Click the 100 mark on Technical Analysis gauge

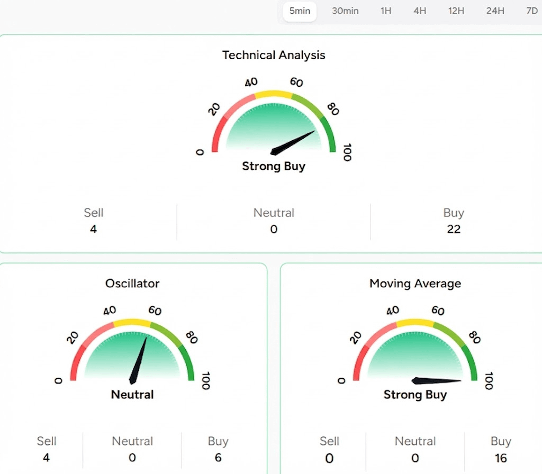pyautogui.click(x=347, y=152)
